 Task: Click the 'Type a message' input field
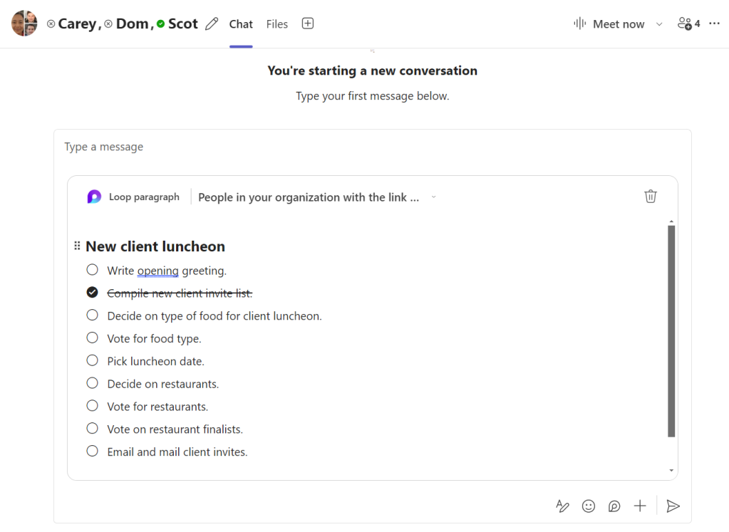[103, 146]
